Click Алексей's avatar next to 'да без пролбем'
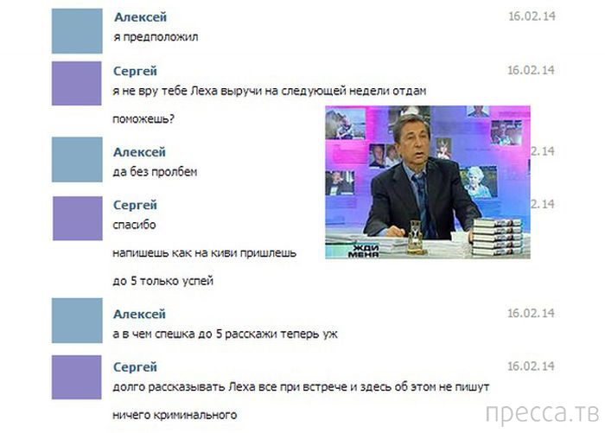Image resolution: width=605 pixels, height=433 pixels. (77, 159)
